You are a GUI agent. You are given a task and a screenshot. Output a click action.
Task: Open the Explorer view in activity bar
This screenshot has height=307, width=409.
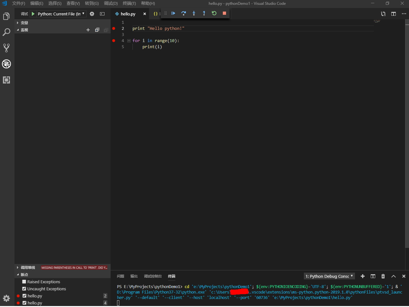tap(6, 16)
